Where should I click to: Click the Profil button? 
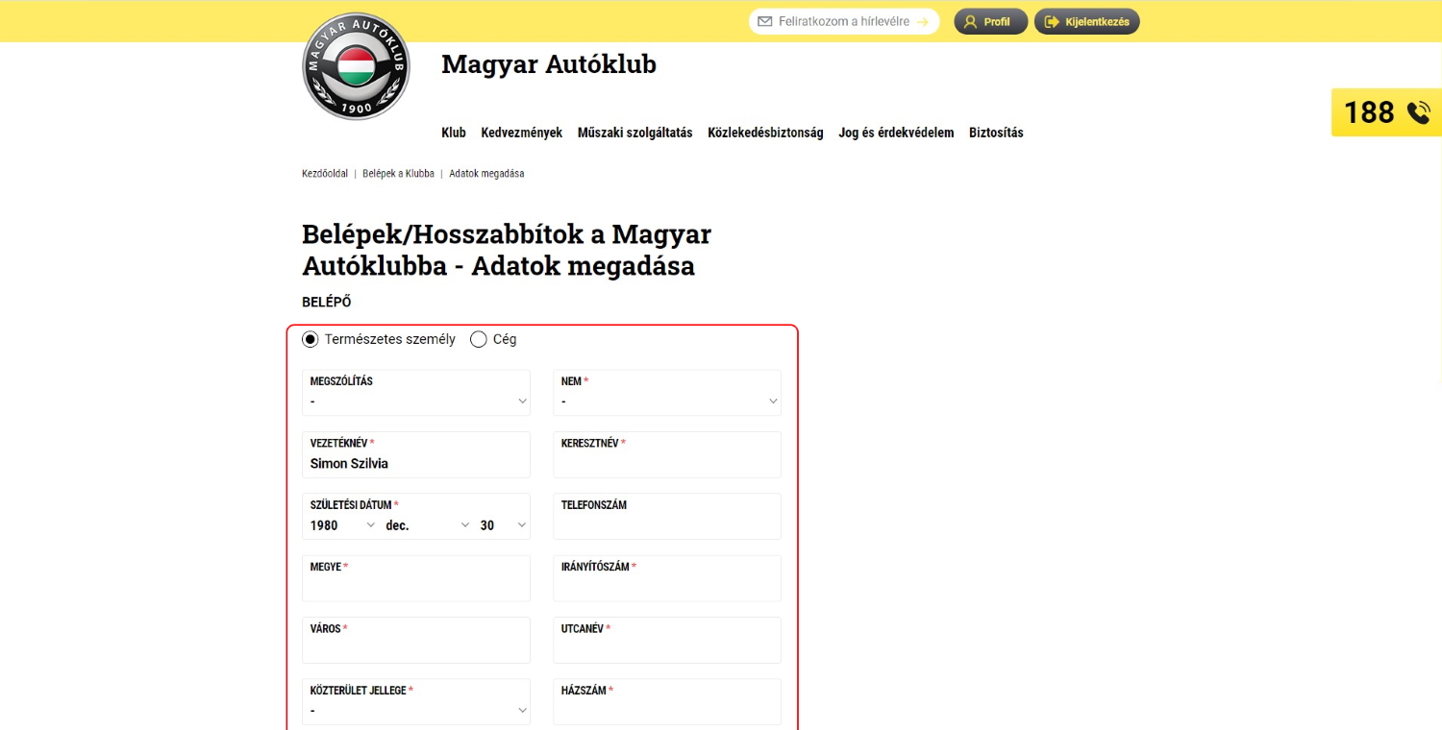[991, 21]
